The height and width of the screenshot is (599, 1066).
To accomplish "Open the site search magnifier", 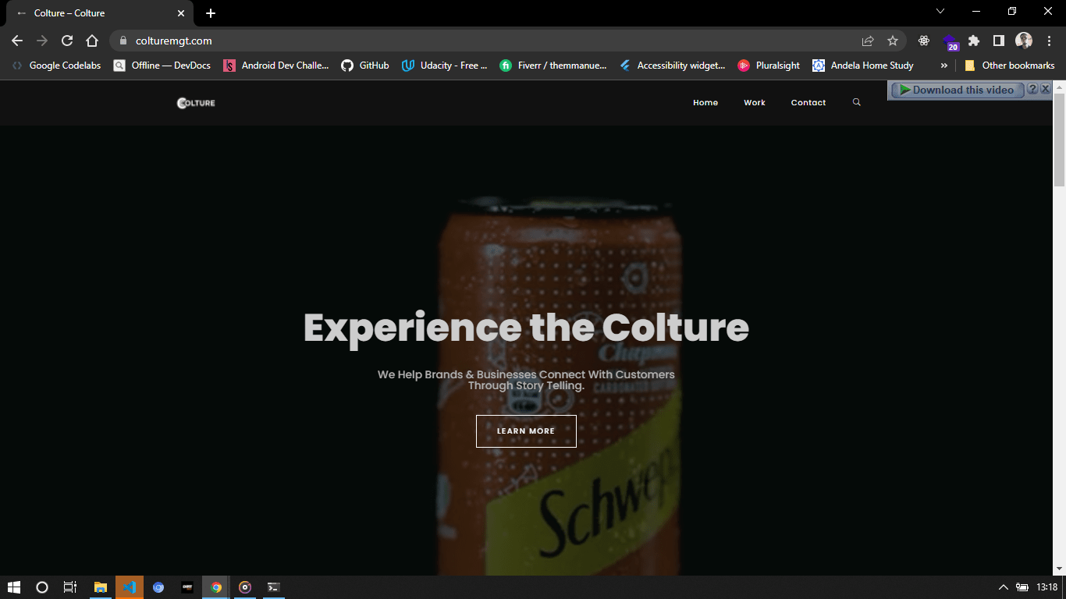I will point(856,102).
